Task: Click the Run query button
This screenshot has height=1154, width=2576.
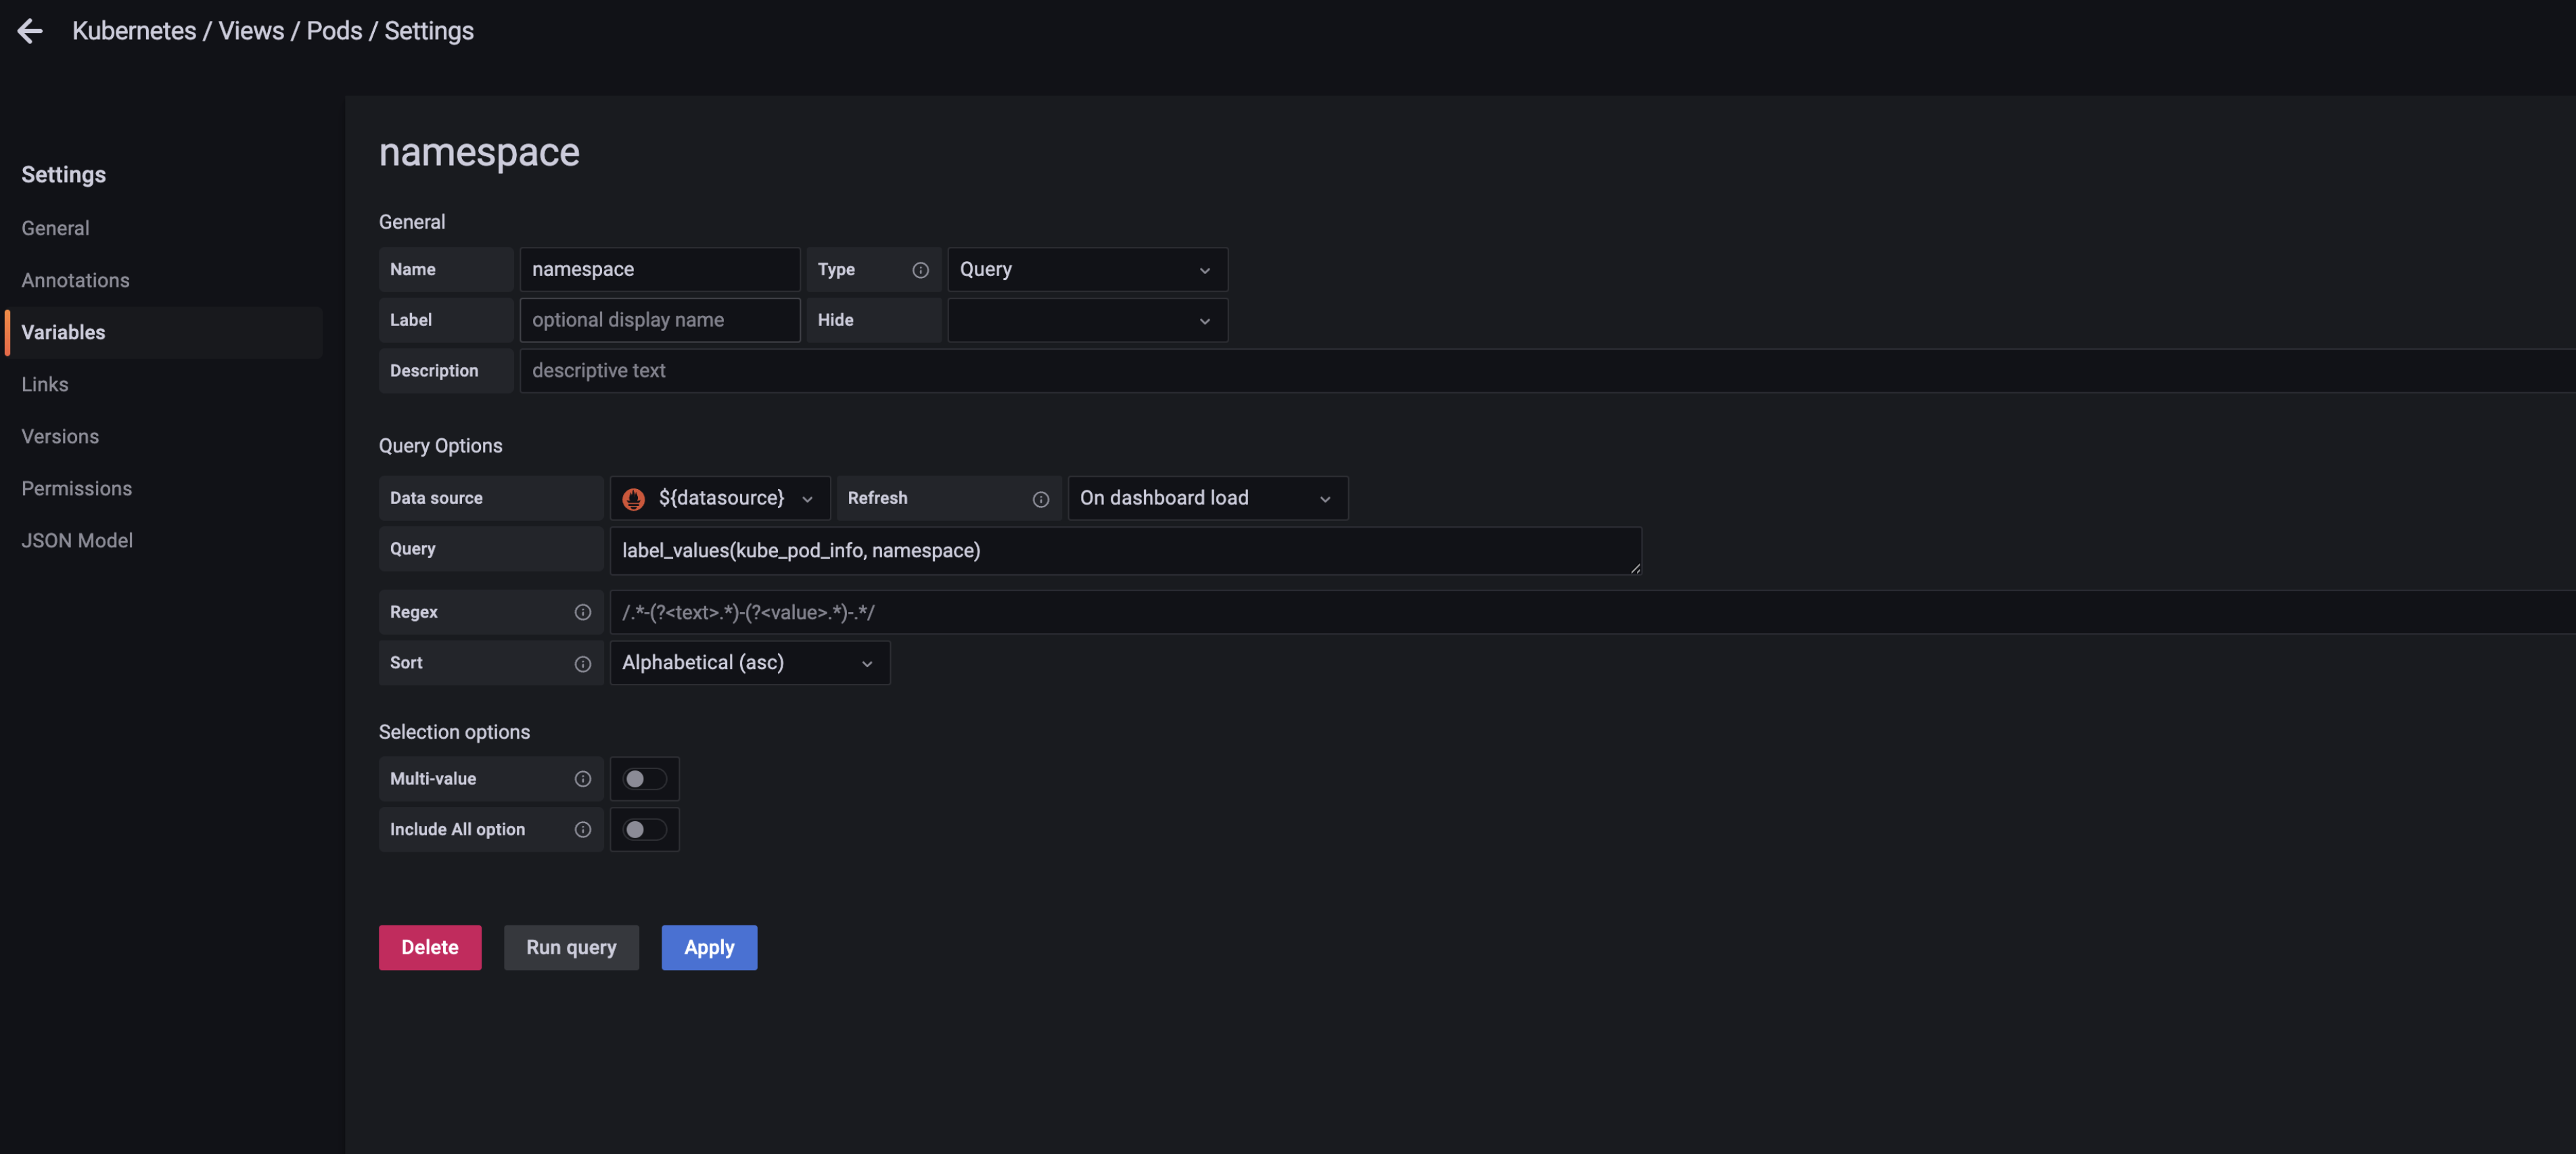Action: coord(570,947)
